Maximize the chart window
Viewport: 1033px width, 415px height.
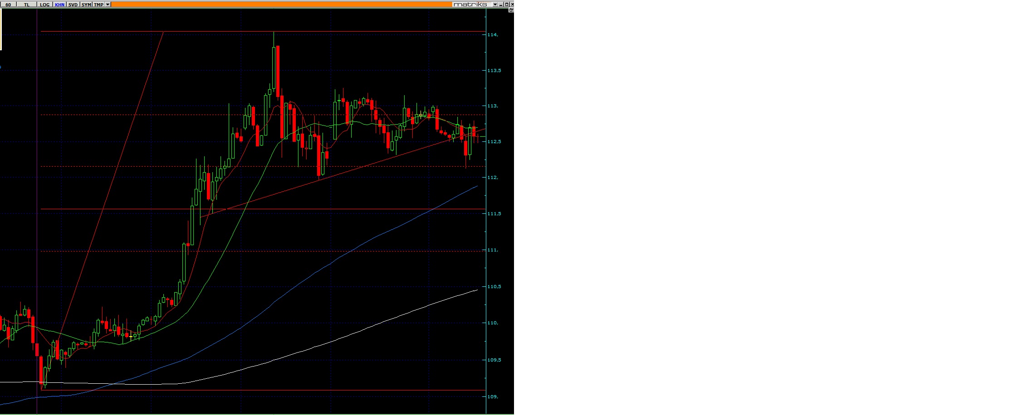[507, 5]
